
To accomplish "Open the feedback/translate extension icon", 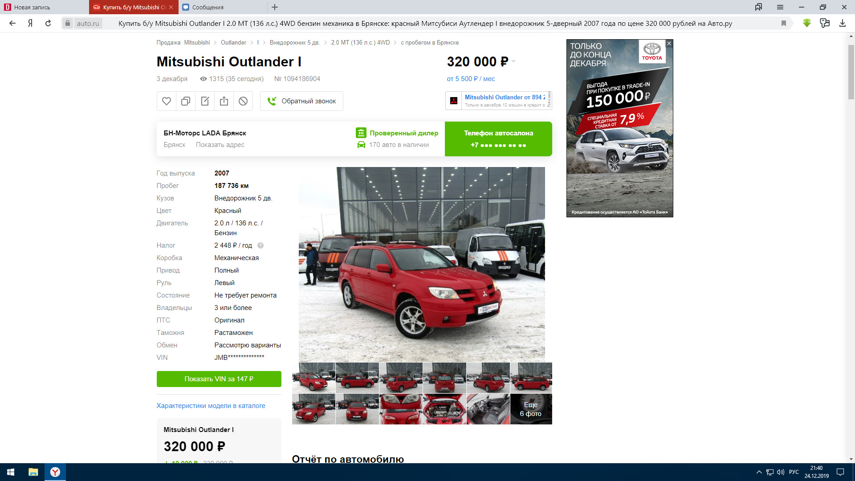I will [x=825, y=23].
